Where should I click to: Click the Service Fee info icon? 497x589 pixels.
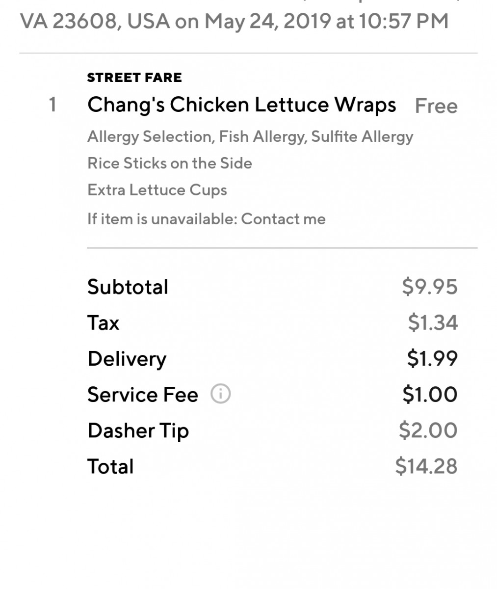[x=220, y=394]
